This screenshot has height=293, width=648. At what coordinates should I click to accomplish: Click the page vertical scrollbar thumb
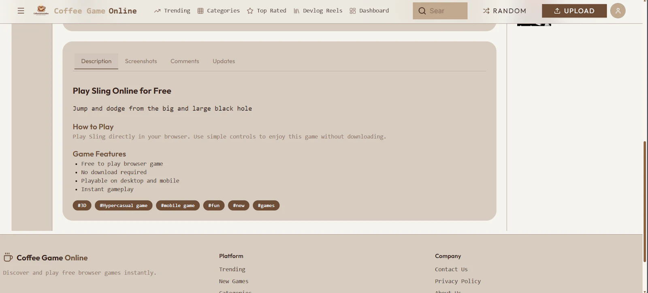pos(645,202)
